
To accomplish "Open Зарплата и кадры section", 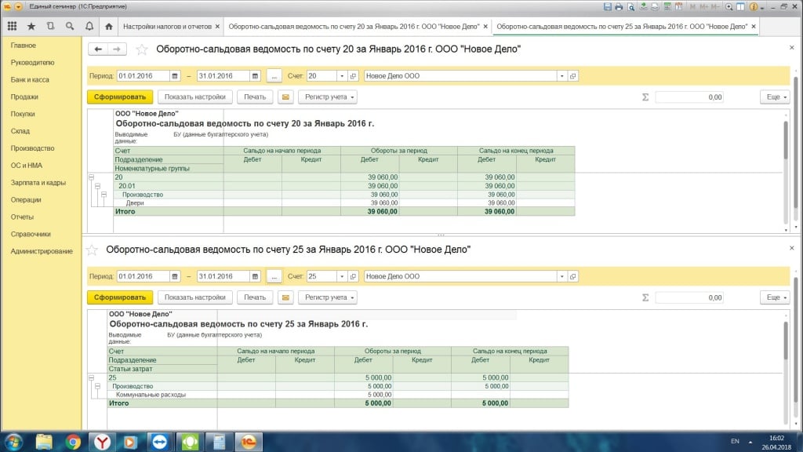I will [x=38, y=182].
